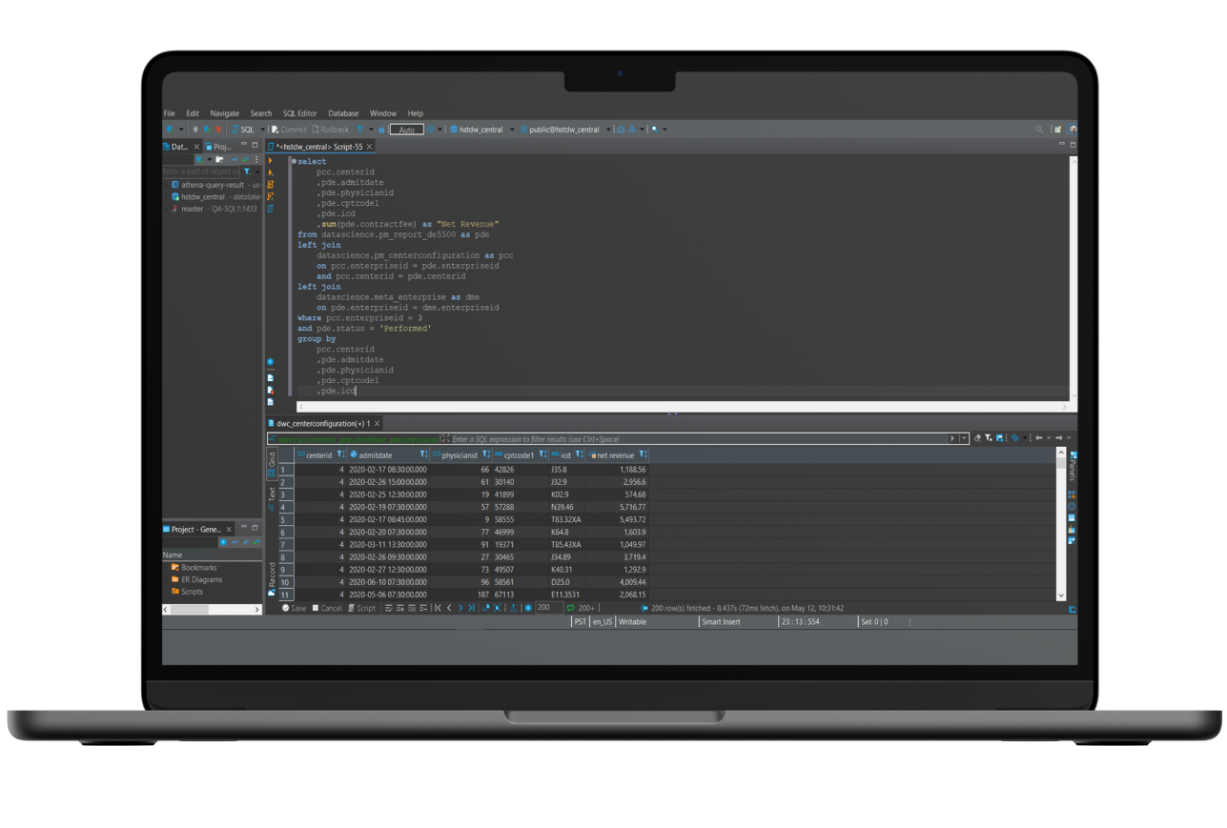1227x828 pixels.
Task: Click the magnifier search icon at toolbar right end
Action: coord(1039,129)
